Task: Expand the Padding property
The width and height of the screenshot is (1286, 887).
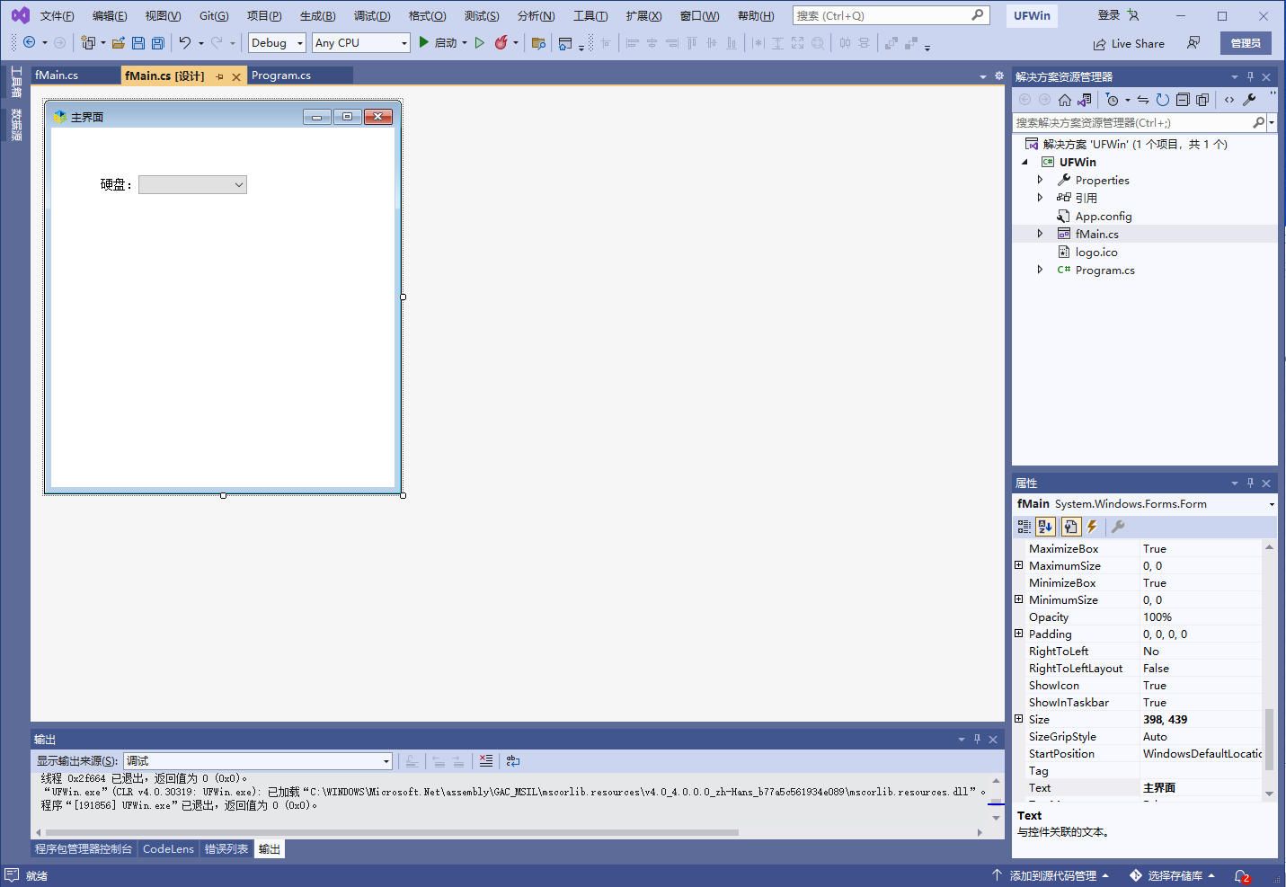Action: 1019,634
